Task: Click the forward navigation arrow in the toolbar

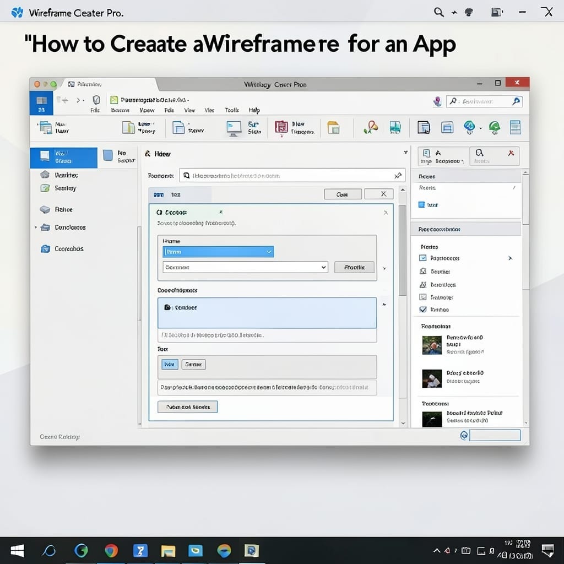Action: click(78, 100)
